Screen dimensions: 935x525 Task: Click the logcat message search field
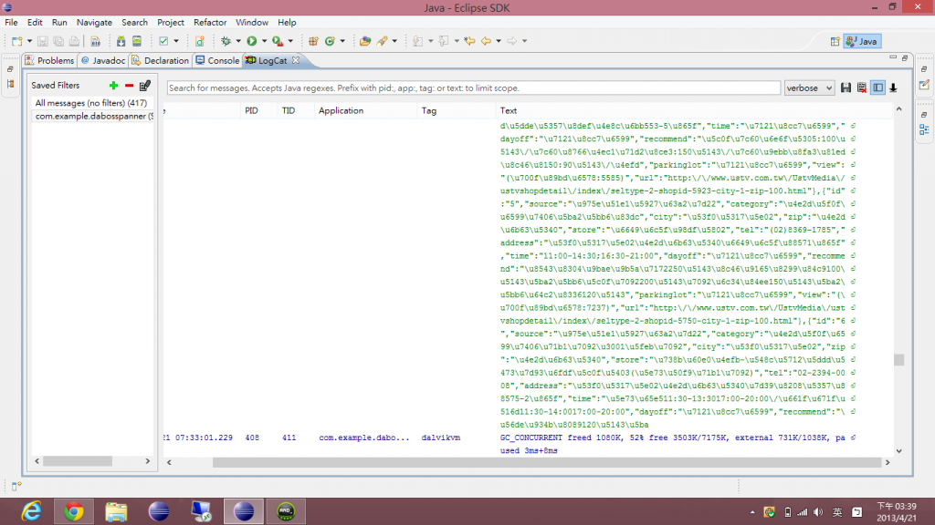point(473,88)
